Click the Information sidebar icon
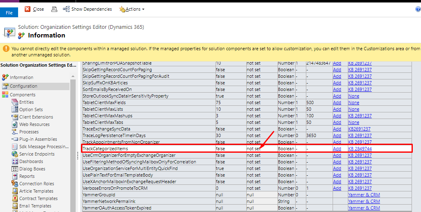 (x=5, y=77)
